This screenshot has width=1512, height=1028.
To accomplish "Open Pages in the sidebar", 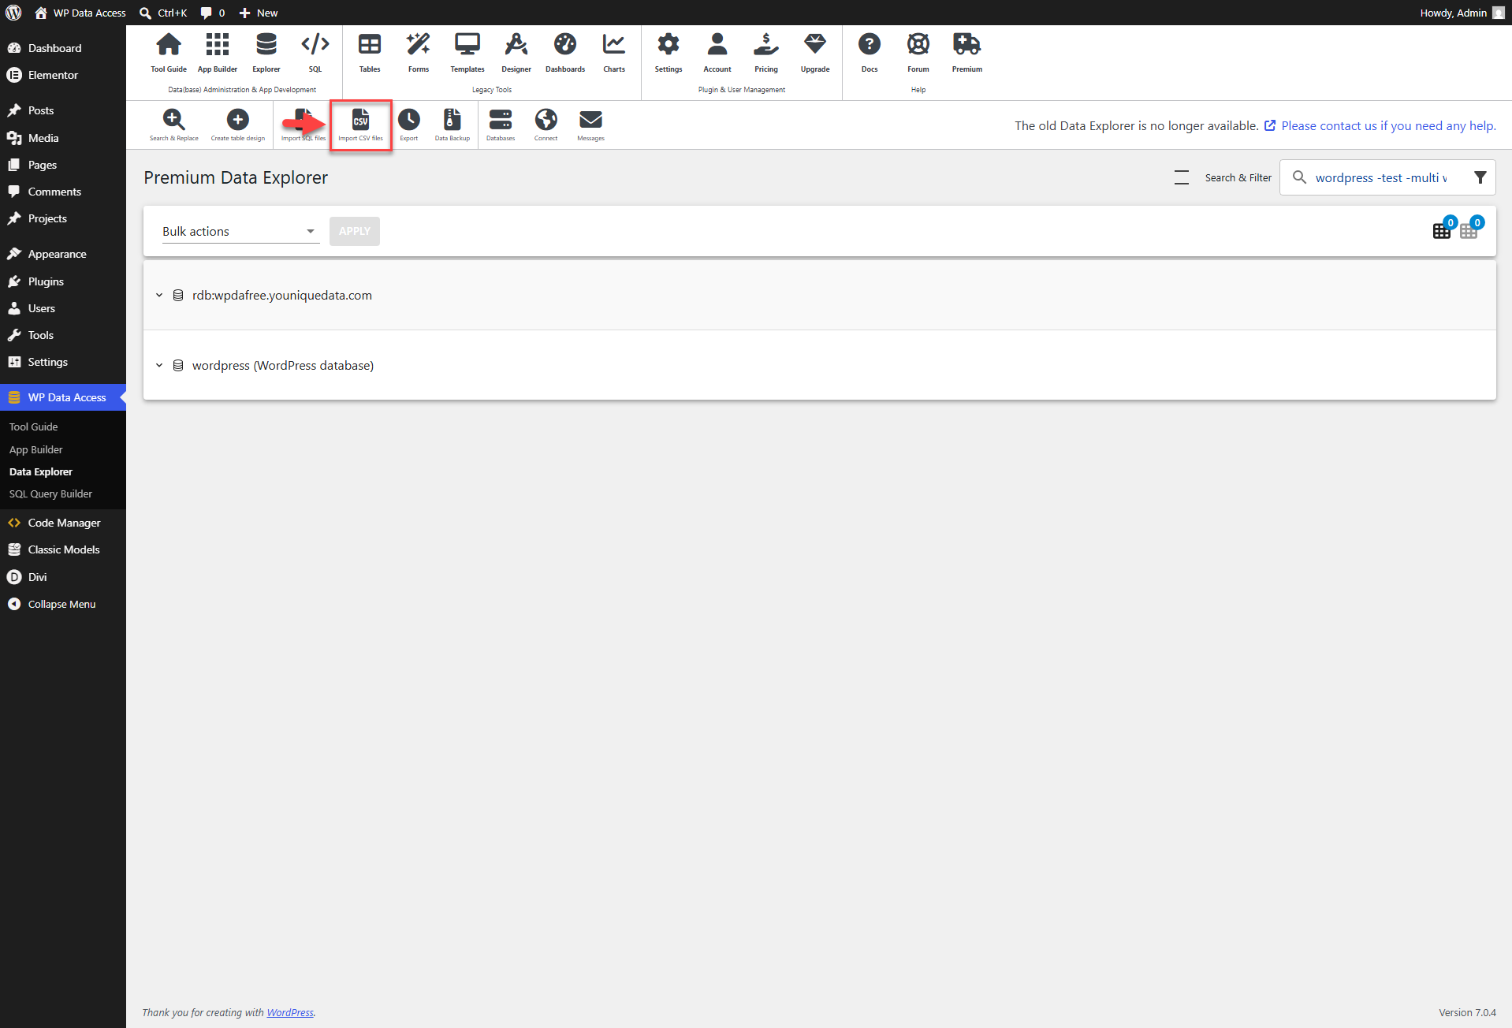I will coord(63,165).
